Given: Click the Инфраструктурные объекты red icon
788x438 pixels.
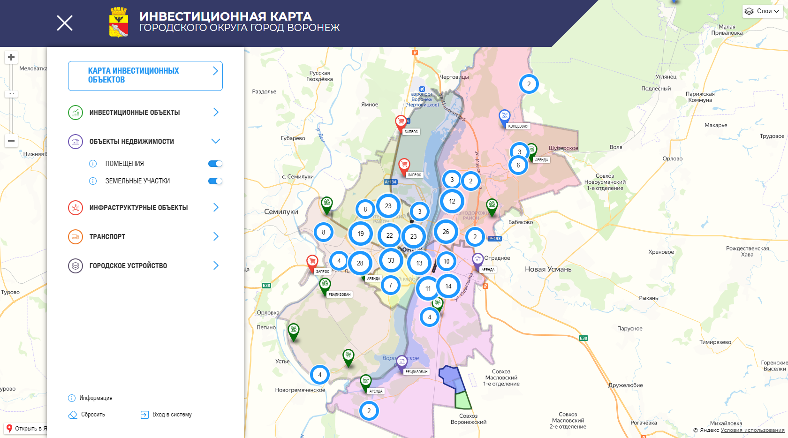Looking at the screenshot, I should 76,208.
